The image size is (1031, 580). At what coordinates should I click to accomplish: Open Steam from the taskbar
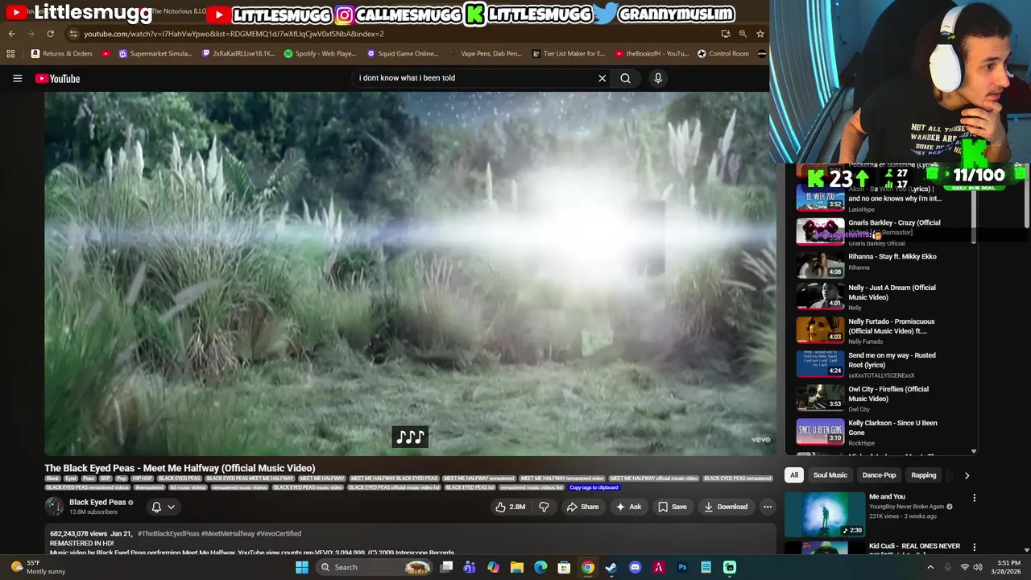tap(611, 567)
